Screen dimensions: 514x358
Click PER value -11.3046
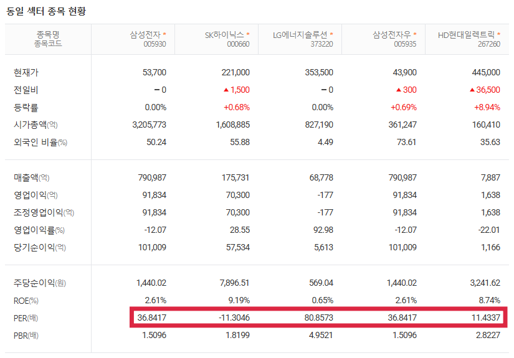[234, 318]
